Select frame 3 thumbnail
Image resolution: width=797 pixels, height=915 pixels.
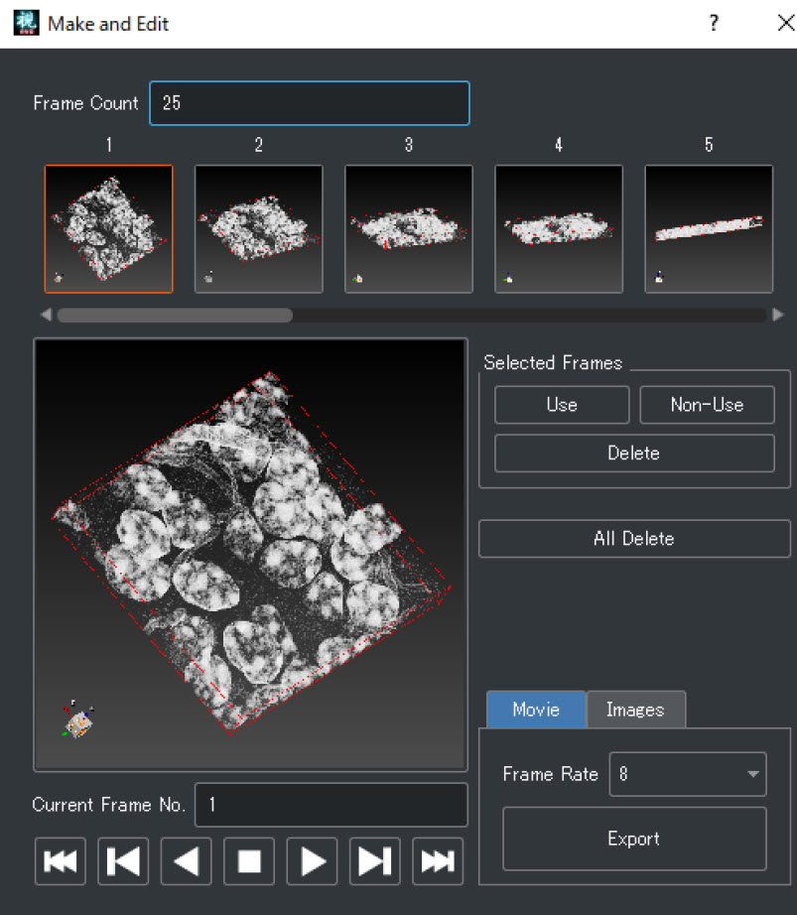[x=408, y=229]
